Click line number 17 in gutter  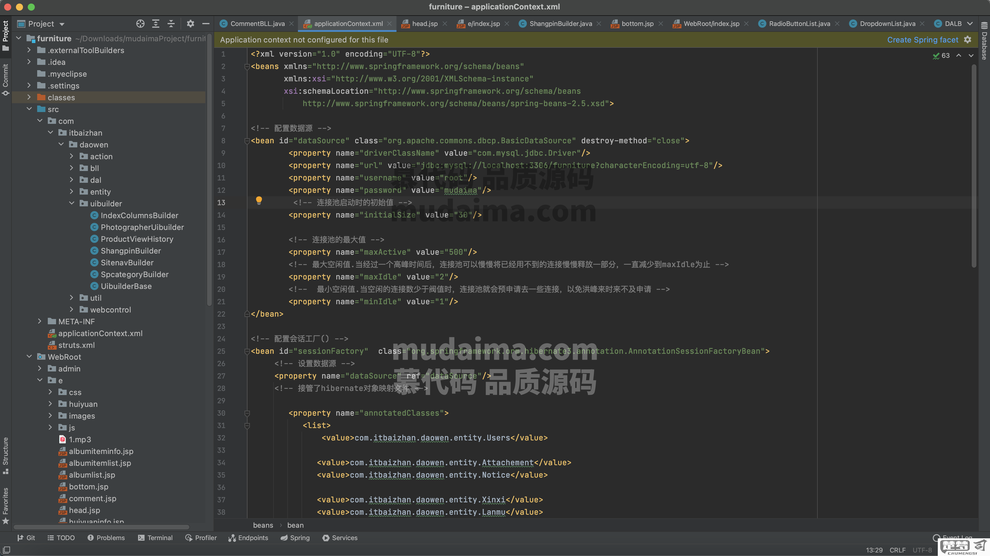pyautogui.click(x=221, y=252)
